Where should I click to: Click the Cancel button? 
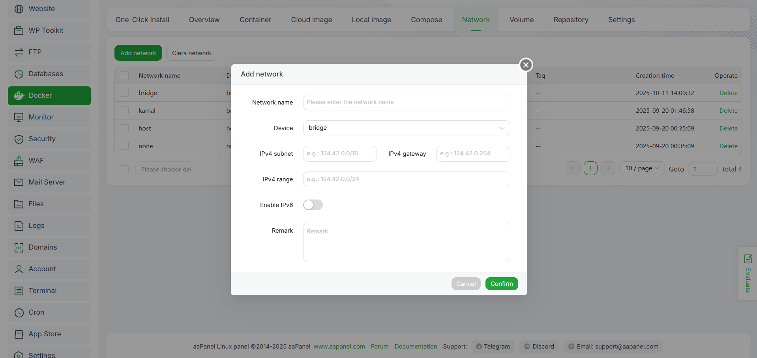point(466,283)
